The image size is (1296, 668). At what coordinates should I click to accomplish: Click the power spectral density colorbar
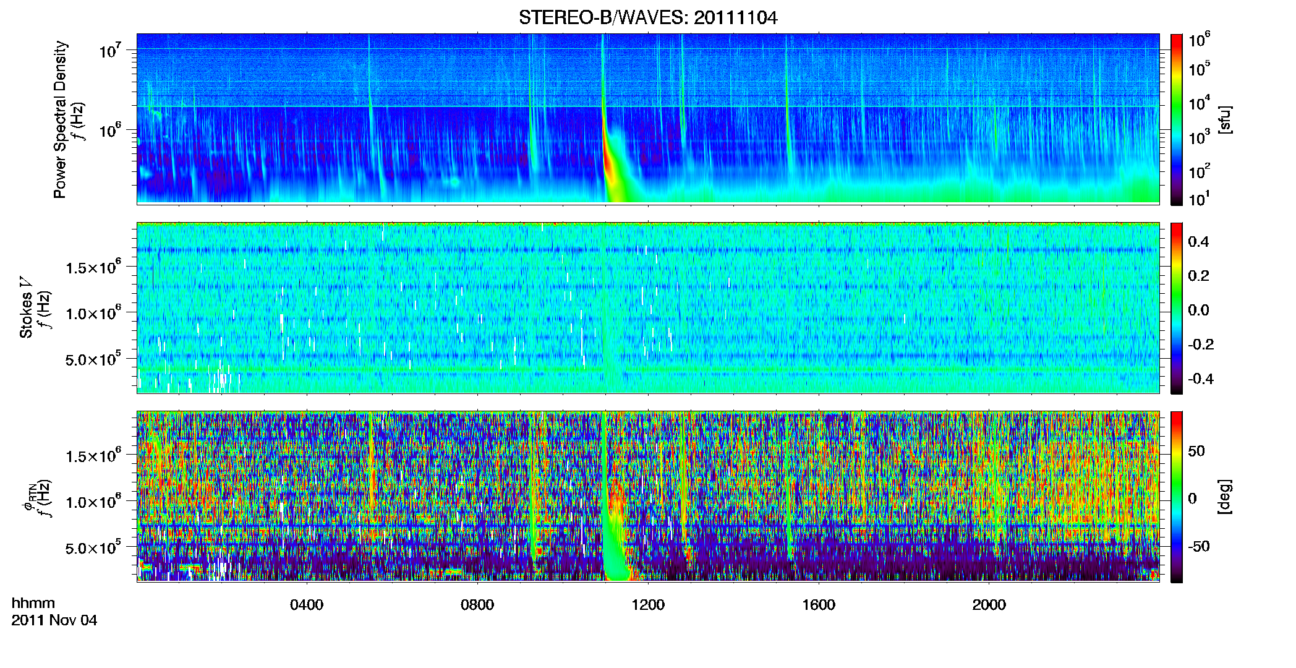coord(1177,119)
